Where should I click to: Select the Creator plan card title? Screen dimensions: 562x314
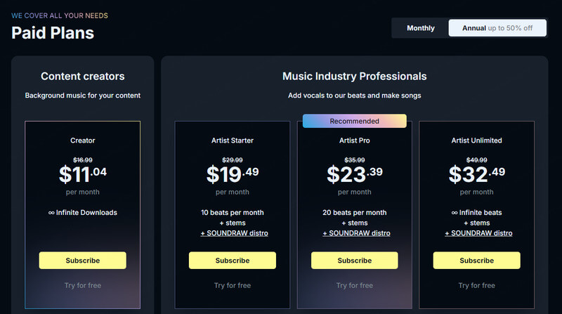pyautogui.click(x=82, y=140)
